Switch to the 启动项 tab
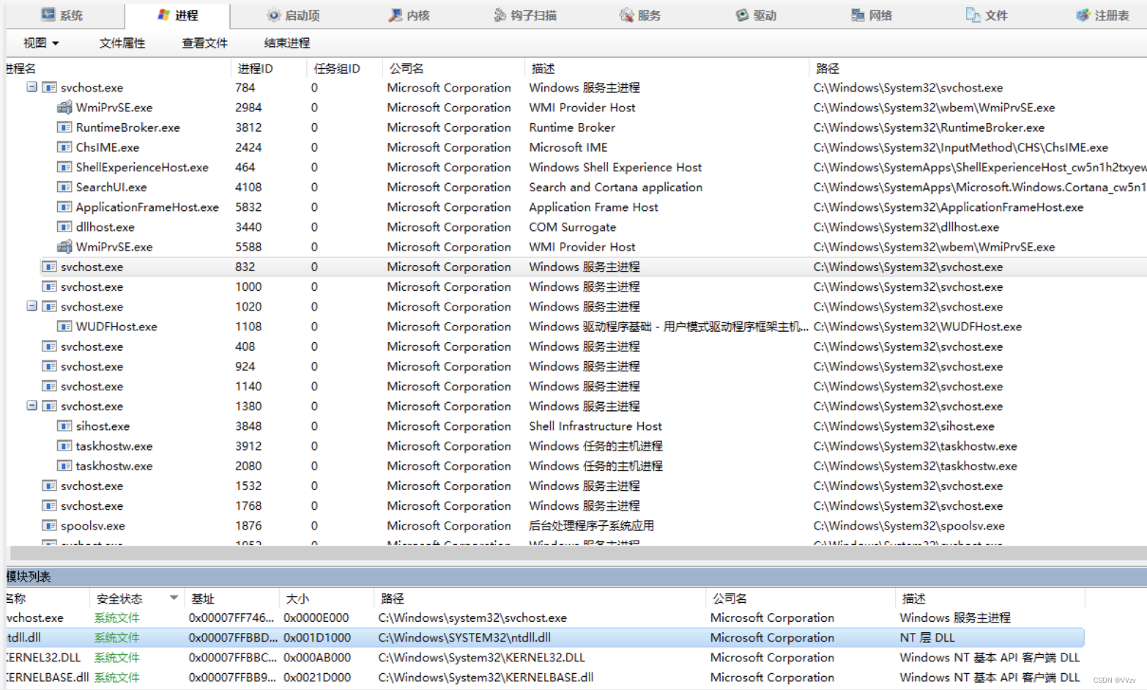This screenshot has width=1147, height=690. [293, 15]
